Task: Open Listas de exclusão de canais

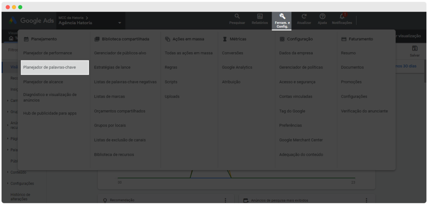Action: tap(120, 140)
